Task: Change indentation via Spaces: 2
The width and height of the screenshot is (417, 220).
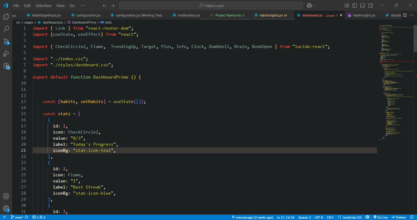Action: point(304,217)
